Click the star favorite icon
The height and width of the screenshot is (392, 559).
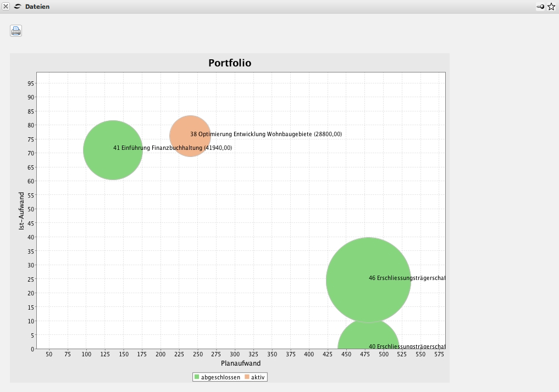click(x=551, y=7)
